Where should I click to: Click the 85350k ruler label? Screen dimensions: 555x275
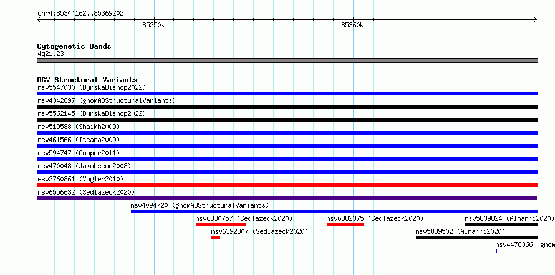click(153, 25)
